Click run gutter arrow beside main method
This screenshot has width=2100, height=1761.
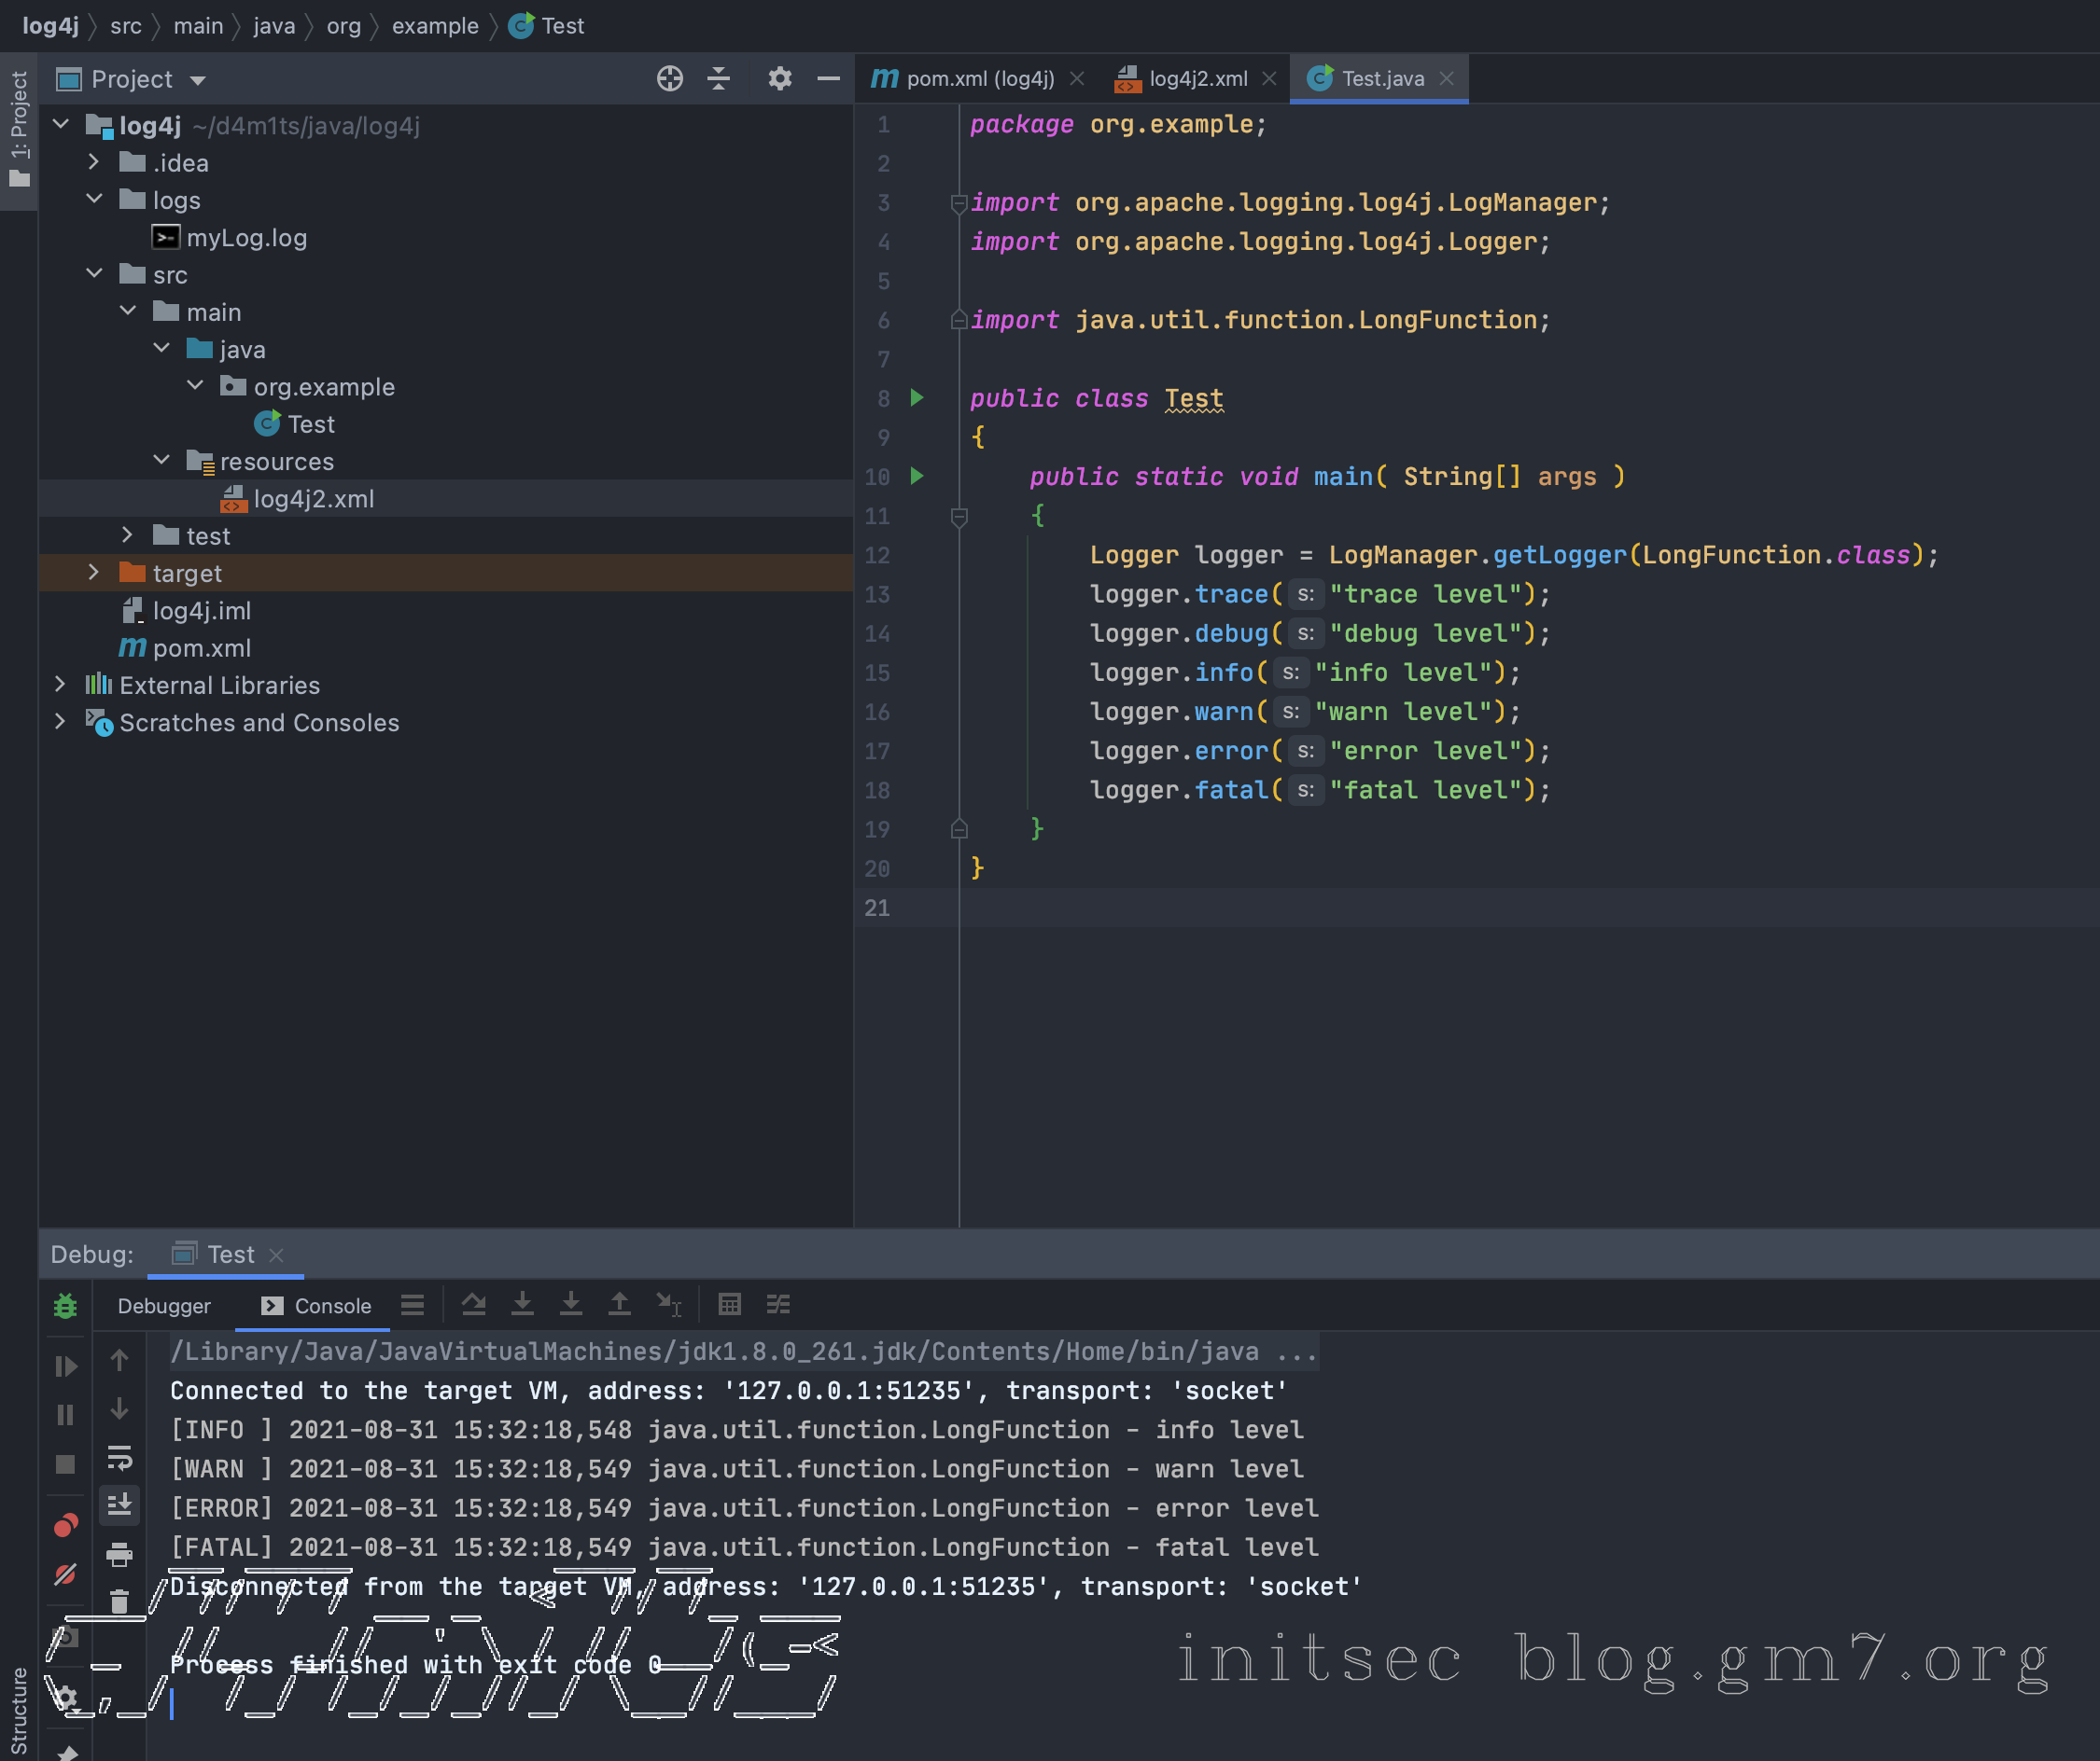(x=917, y=476)
